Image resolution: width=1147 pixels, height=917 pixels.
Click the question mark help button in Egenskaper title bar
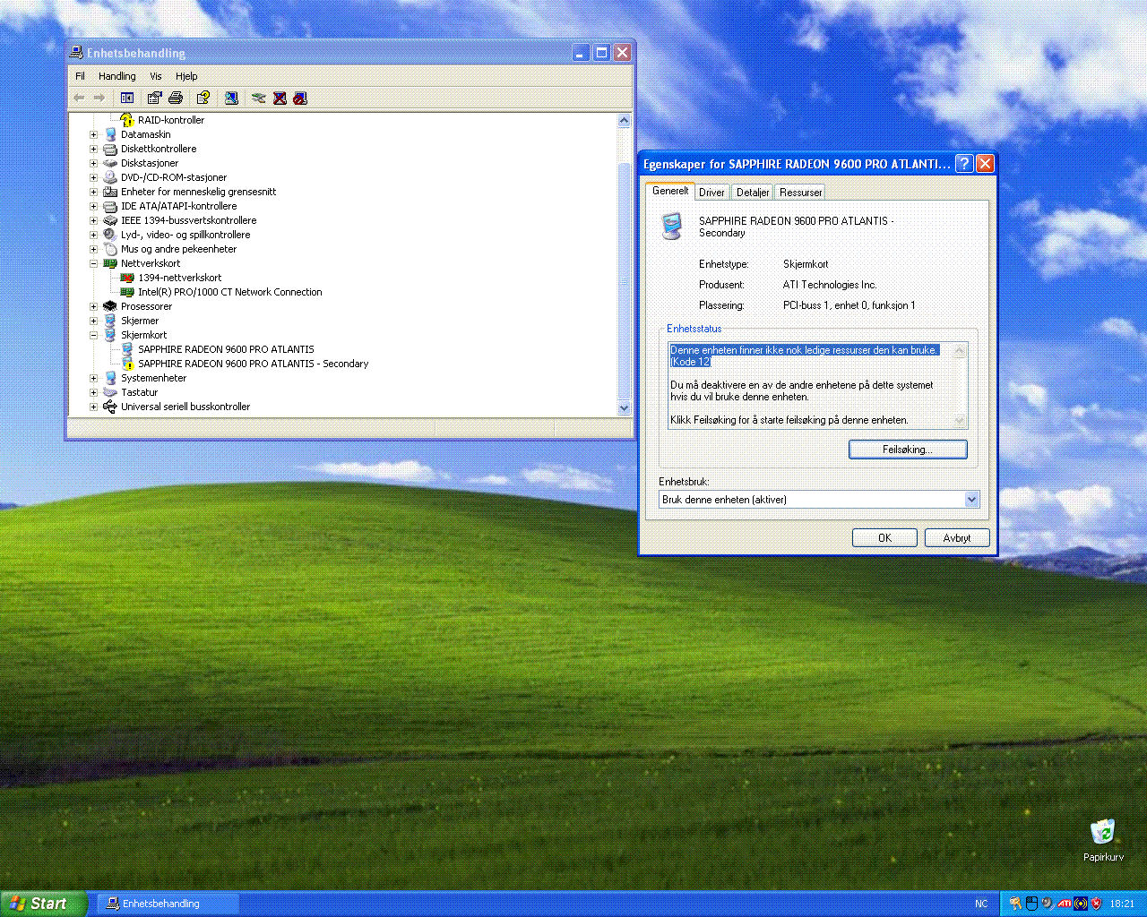pyautogui.click(x=964, y=164)
